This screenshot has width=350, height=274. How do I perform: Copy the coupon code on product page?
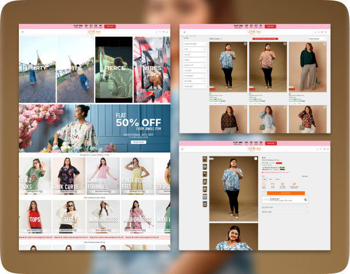[305, 200]
